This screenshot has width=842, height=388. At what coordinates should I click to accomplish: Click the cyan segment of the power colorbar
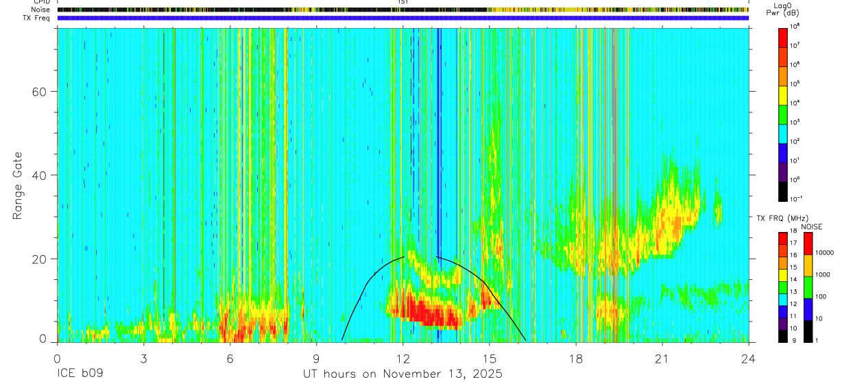tap(783, 133)
